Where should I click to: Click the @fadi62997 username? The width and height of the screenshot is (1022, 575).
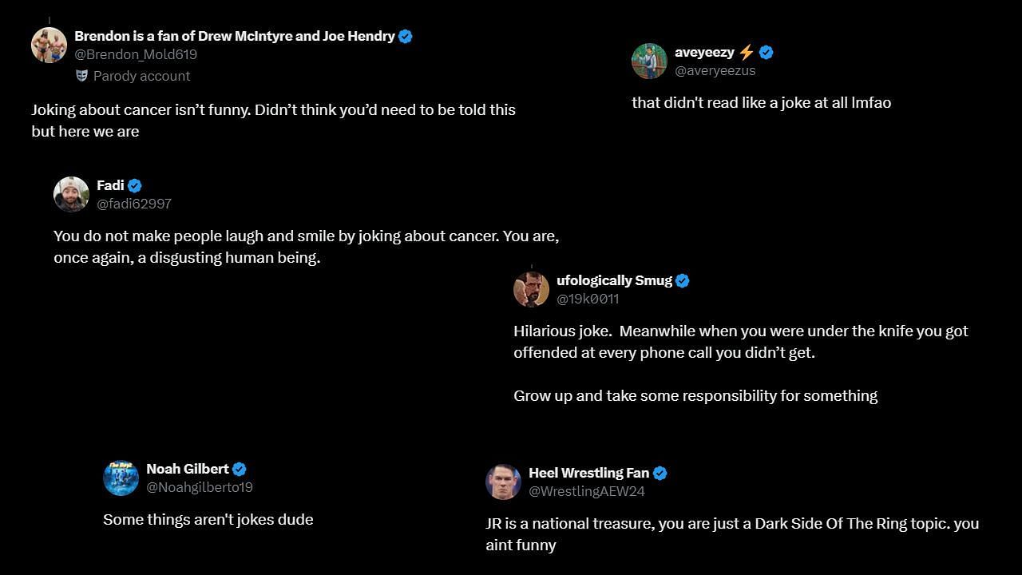(x=134, y=204)
